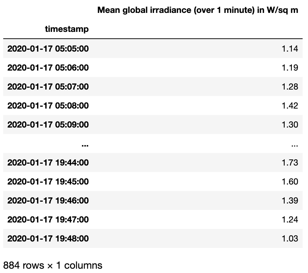
Task: Click the timestamp index header
Action: 67,29
